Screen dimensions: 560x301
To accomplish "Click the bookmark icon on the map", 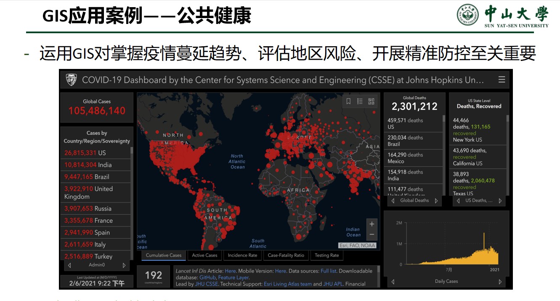I will (348, 101).
